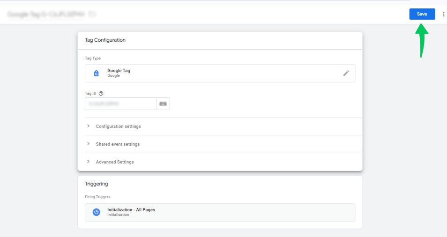Open the three-dot more options menu
447x237 pixels.
pos(443,14)
